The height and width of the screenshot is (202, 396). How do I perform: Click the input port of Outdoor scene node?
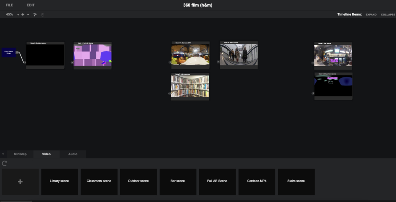click(x=25, y=62)
